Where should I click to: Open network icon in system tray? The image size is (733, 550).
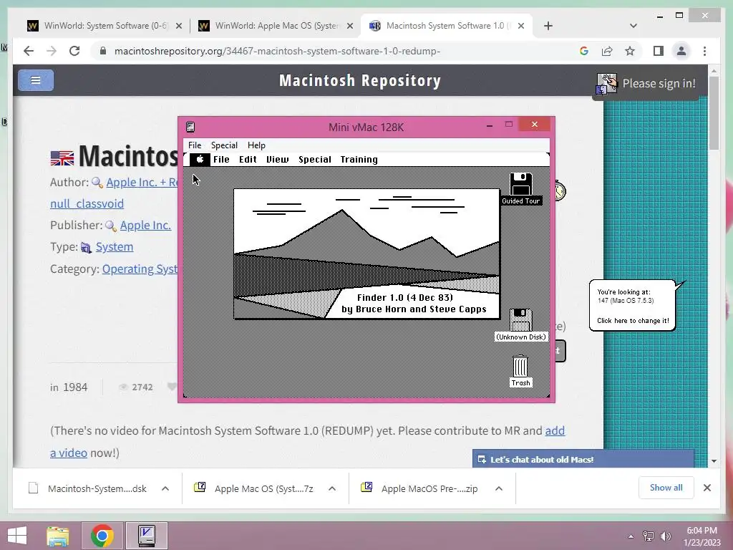tap(649, 536)
